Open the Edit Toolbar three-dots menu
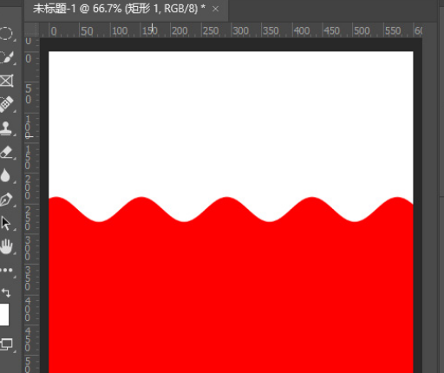 [6, 270]
